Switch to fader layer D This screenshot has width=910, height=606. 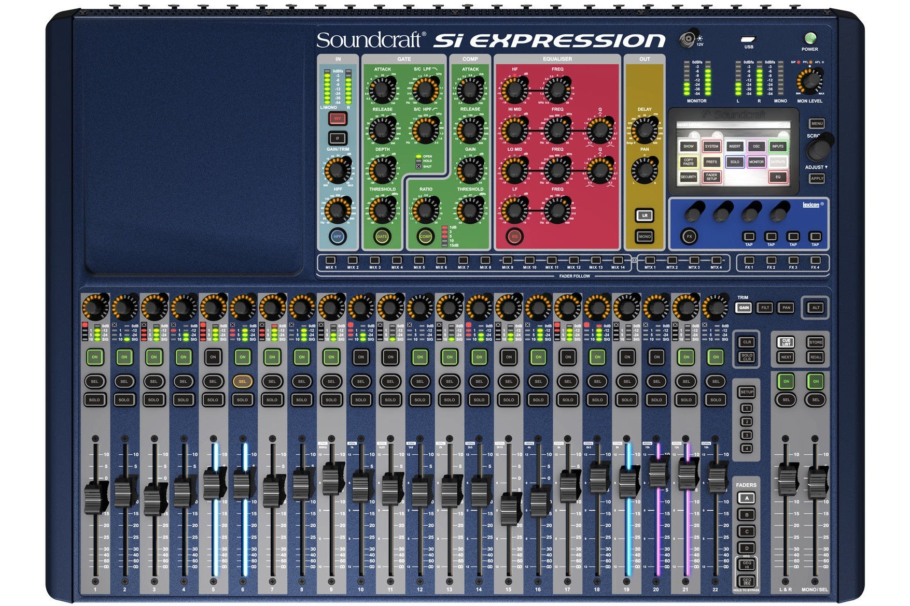(747, 548)
